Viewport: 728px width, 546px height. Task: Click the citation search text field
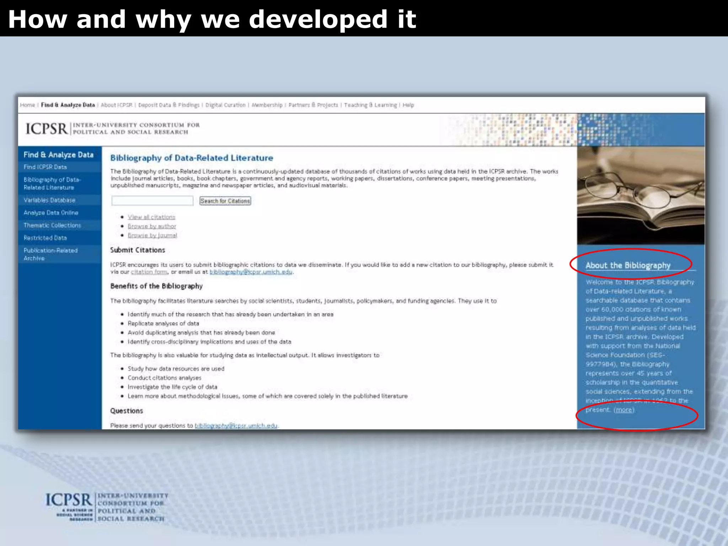click(152, 201)
